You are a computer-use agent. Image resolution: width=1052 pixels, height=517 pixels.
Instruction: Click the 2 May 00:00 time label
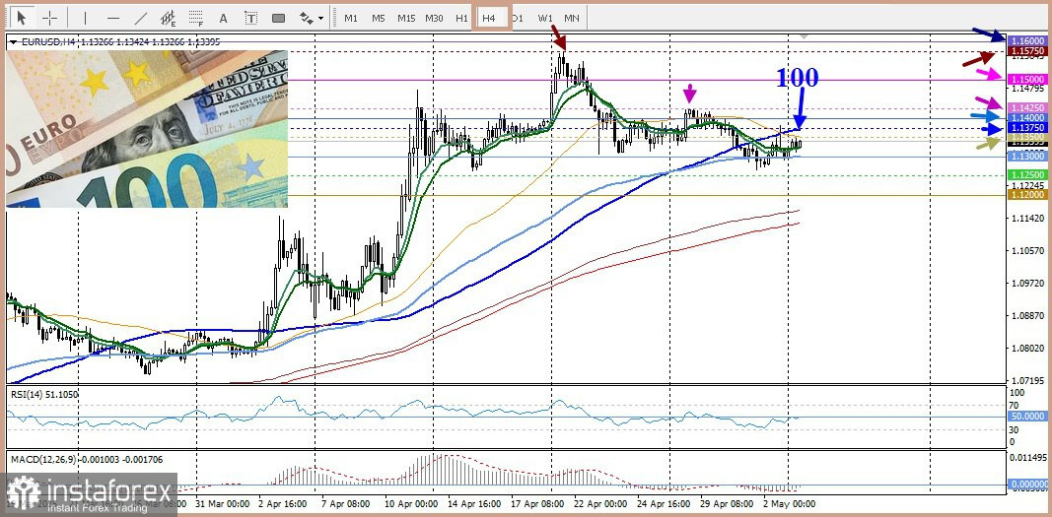[791, 503]
